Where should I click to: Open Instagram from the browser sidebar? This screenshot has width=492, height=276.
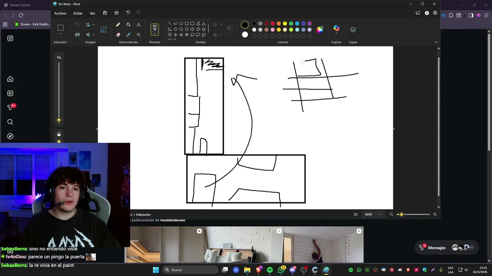(x=10, y=38)
